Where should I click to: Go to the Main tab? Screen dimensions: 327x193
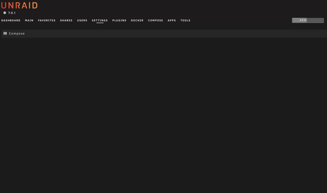29,21
